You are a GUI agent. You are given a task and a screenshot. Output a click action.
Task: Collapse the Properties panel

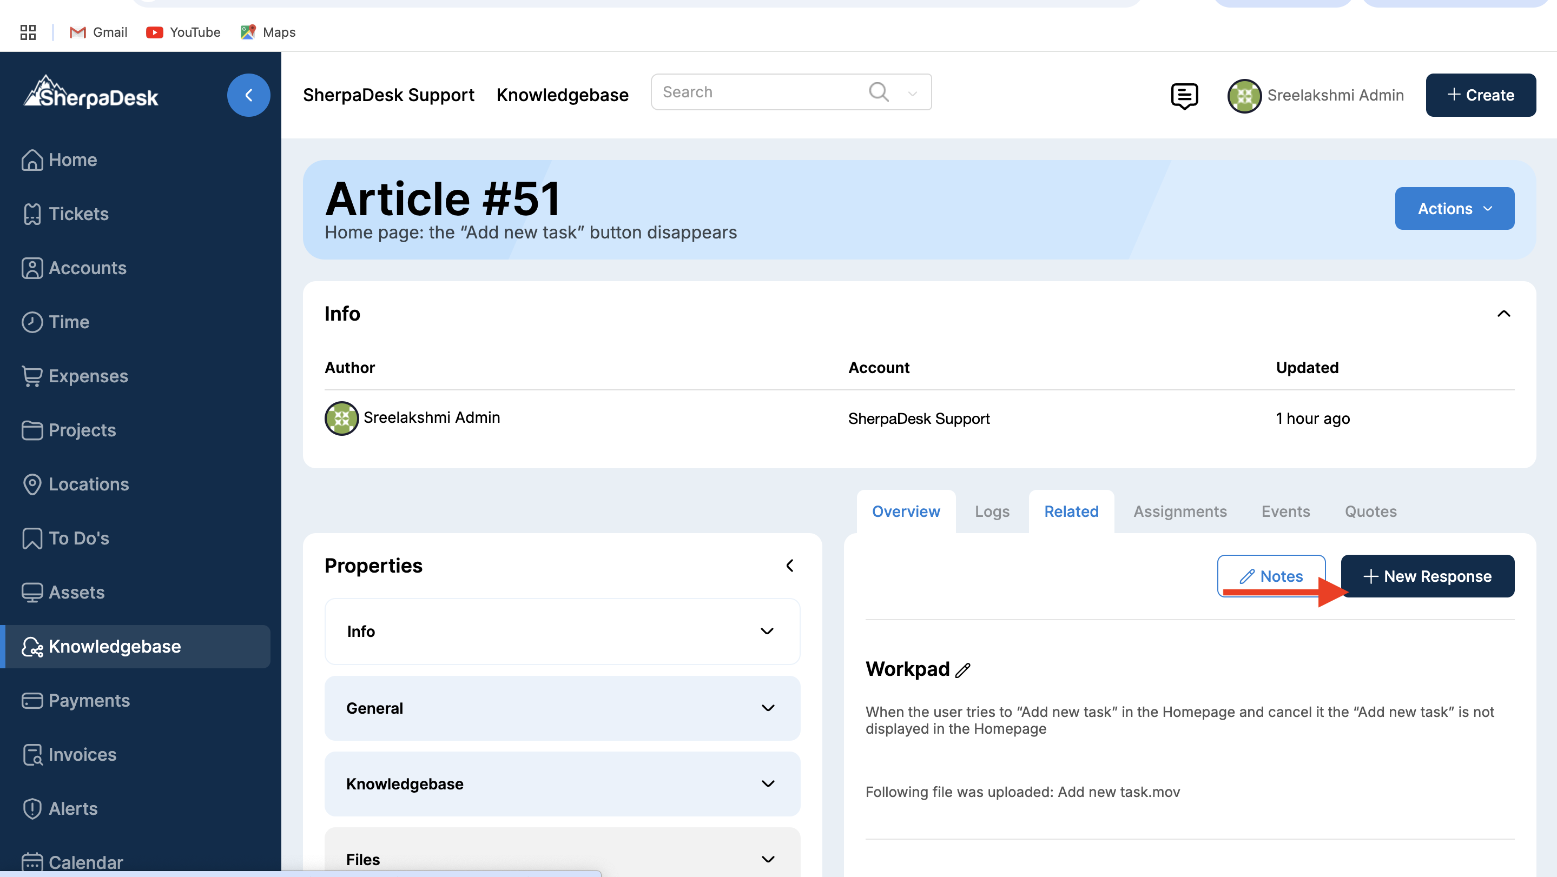(x=789, y=566)
